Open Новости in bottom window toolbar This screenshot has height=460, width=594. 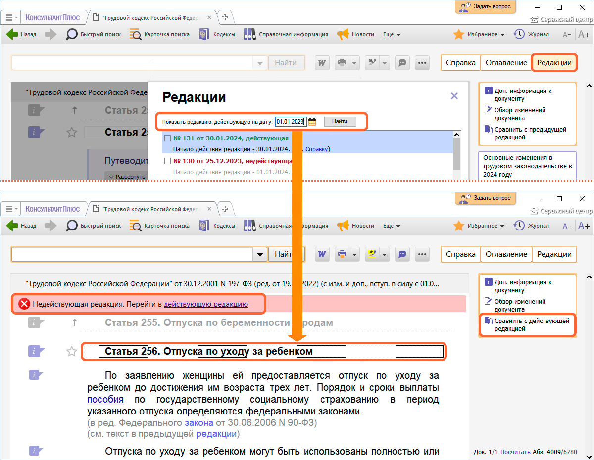[x=355, y=226]
